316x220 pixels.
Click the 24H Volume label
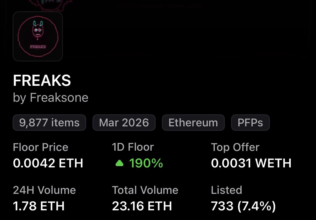(44, 190)
